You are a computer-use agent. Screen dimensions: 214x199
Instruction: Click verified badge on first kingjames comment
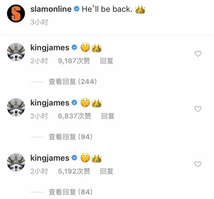click(x=74, y=47)
